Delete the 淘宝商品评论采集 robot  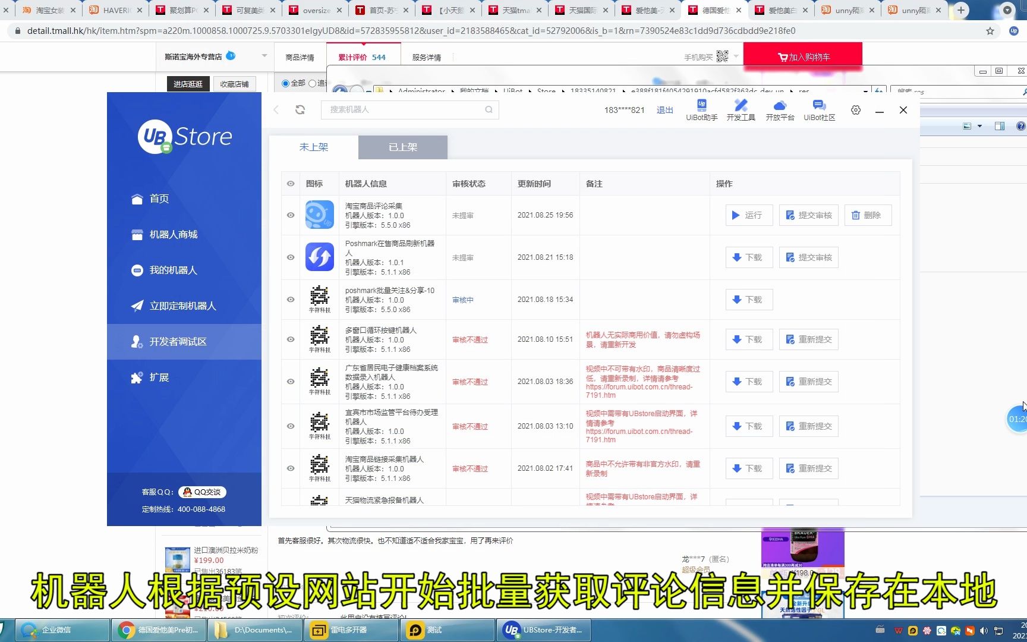868,215
